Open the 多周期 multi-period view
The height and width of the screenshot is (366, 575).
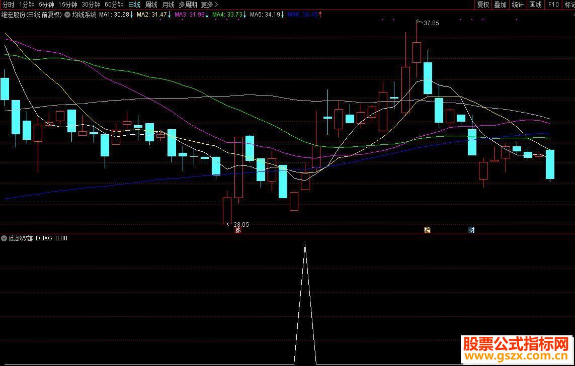click(x=188, y=5)
